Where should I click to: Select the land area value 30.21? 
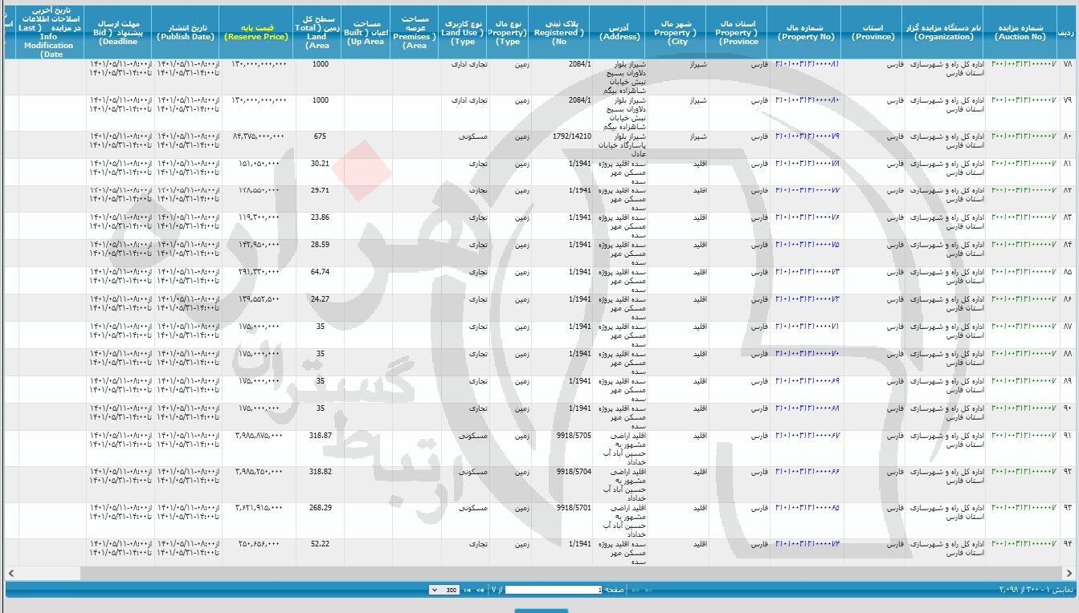click(x=320, y=163)
